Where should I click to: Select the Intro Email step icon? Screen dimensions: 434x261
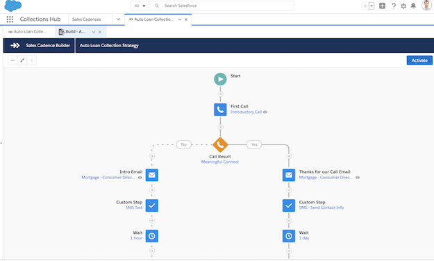point(152,175)
